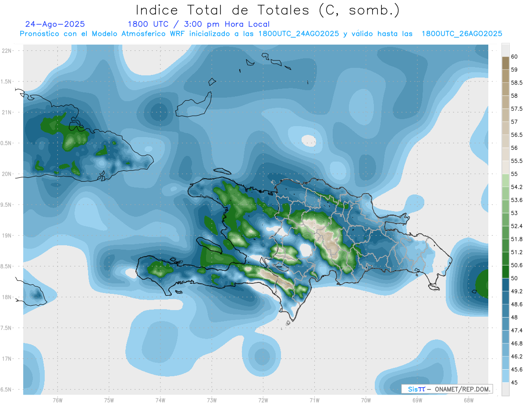Click the latitude axis label "21N"

(7, 112)
